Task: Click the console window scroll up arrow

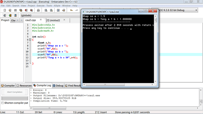Action: click(x=155, y=16)
